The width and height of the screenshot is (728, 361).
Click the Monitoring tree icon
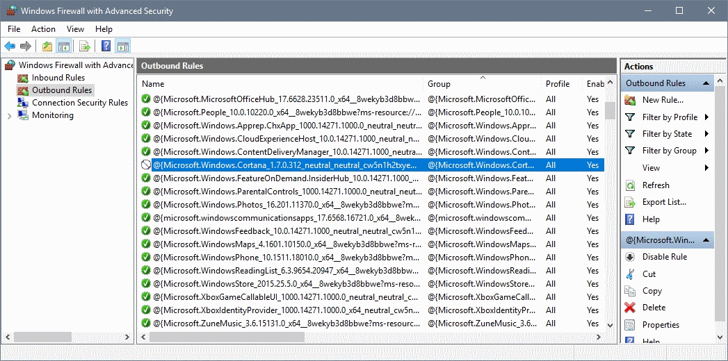[23, 115]
